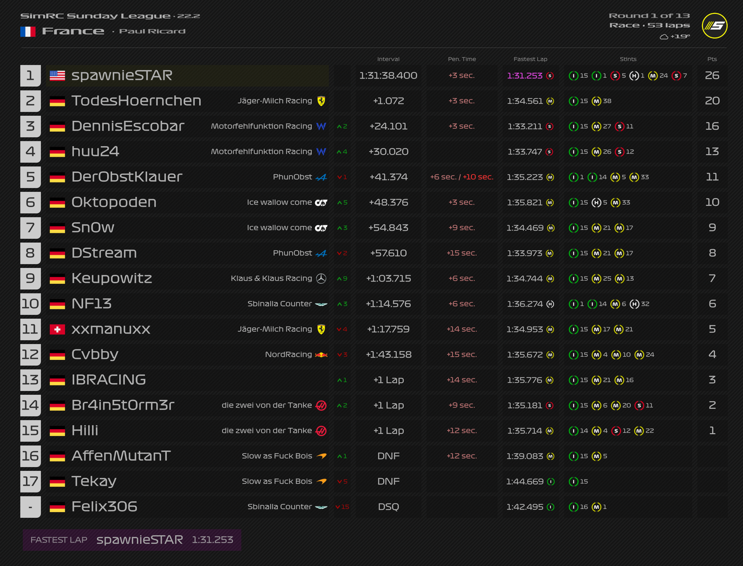
Task: Click the Williams logo beside DennisEscobar's team
Action: pyautogui.click(x=321, y=126)
